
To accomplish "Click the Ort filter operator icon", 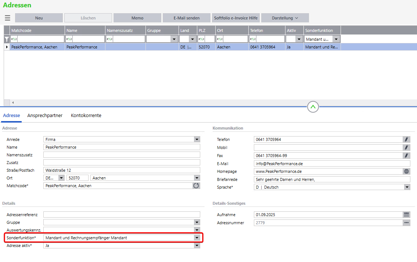I will [220, 39].
